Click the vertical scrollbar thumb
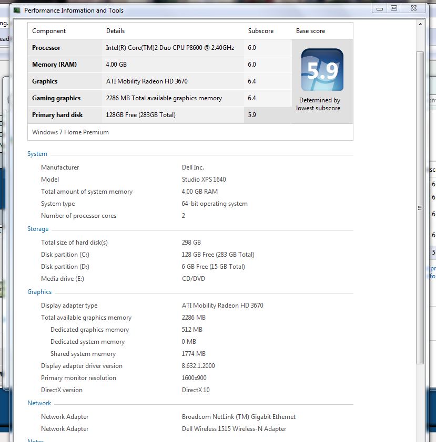436x442 pixels. pyautogui.click(x=420, y=207)
